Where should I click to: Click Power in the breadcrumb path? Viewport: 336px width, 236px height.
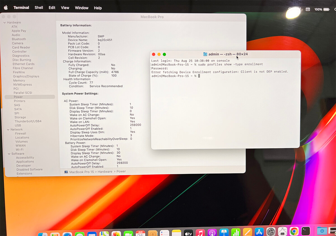(121, 171)
